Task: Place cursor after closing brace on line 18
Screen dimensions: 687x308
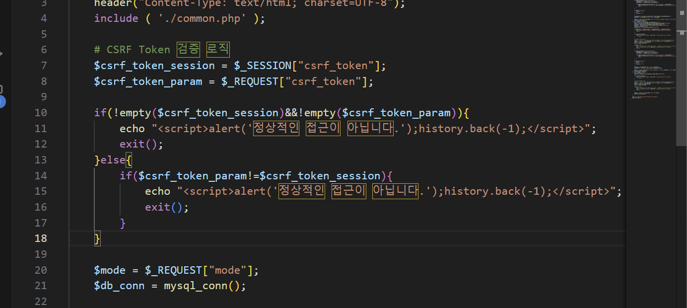Action: [x=101, y=239]
